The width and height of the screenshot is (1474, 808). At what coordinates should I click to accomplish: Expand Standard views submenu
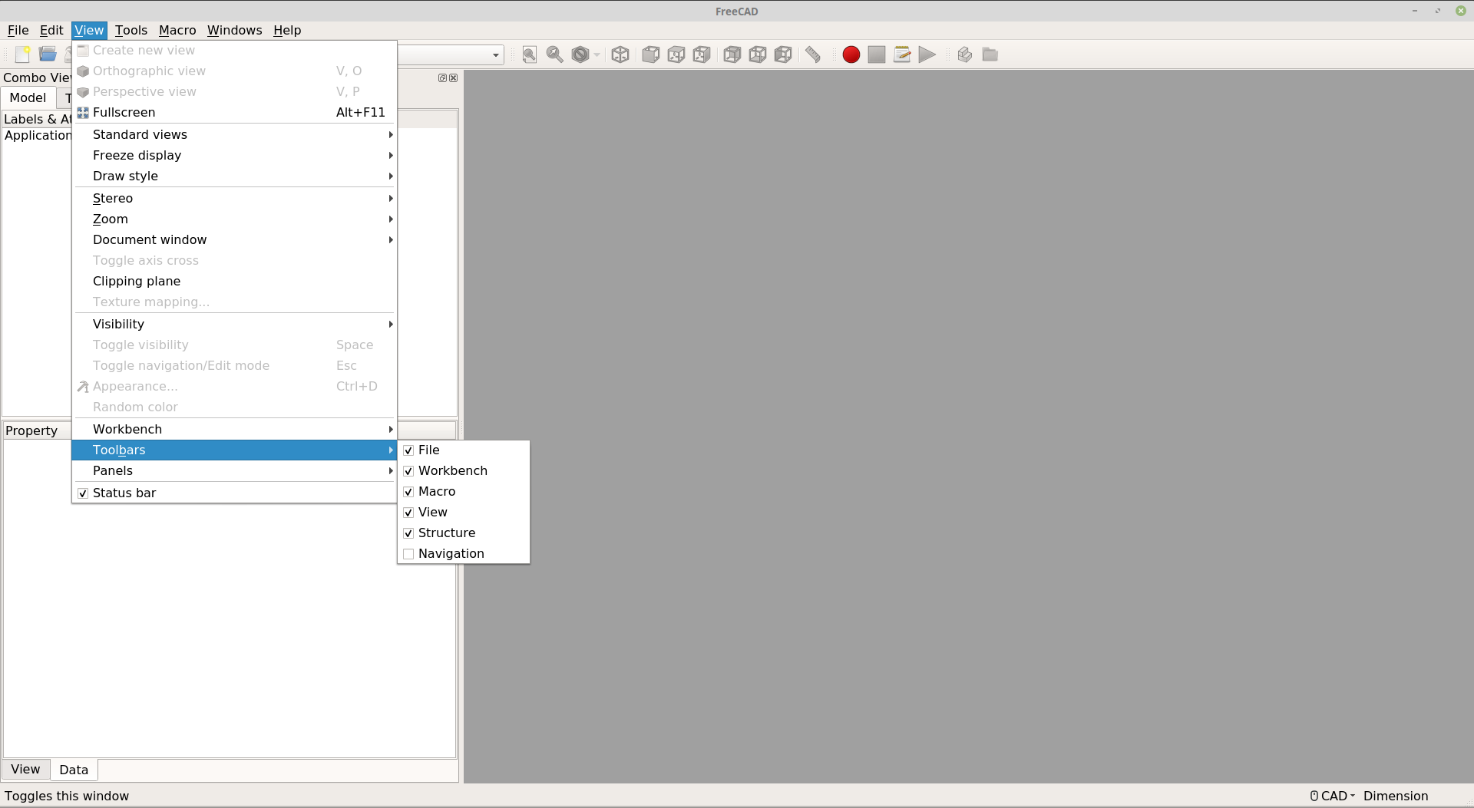(234, 134)
